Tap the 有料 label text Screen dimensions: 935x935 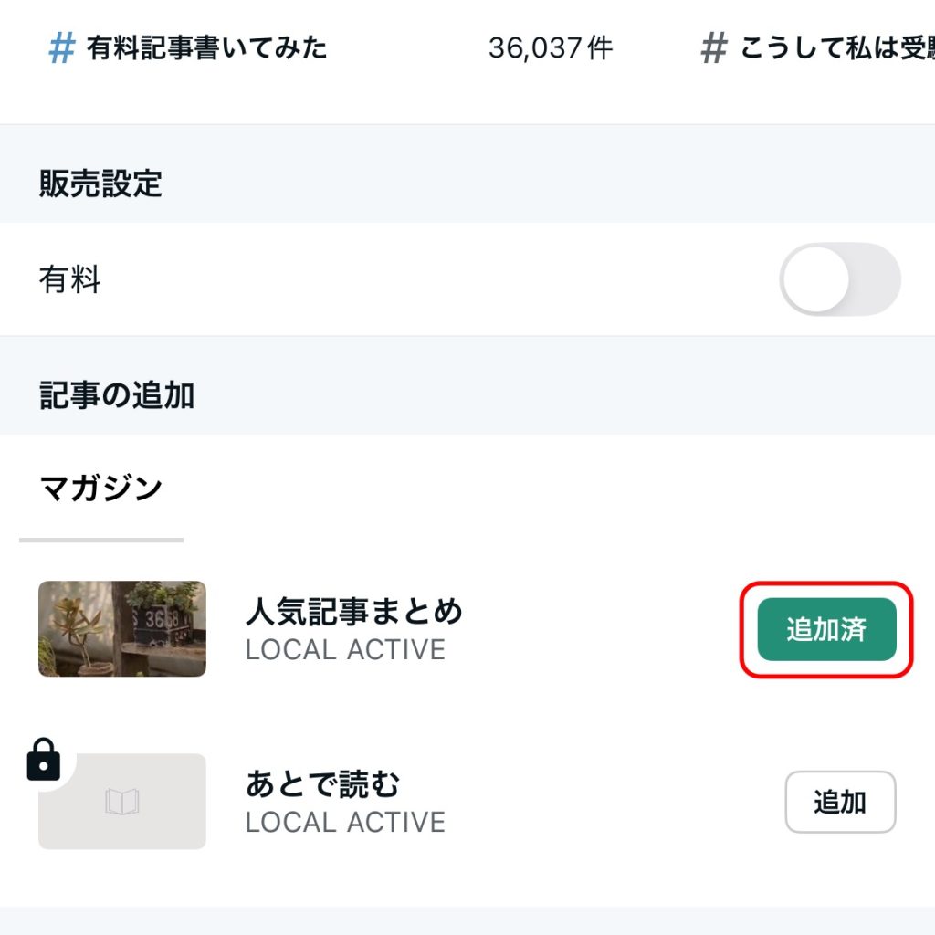tap(69, 279)
